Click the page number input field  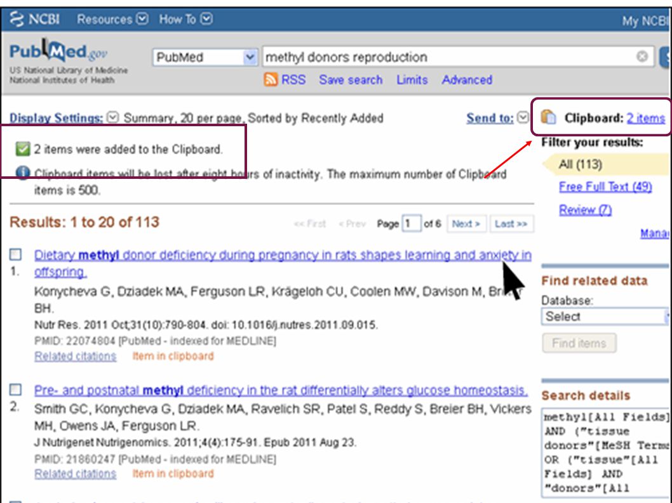[x=412, y=223]
